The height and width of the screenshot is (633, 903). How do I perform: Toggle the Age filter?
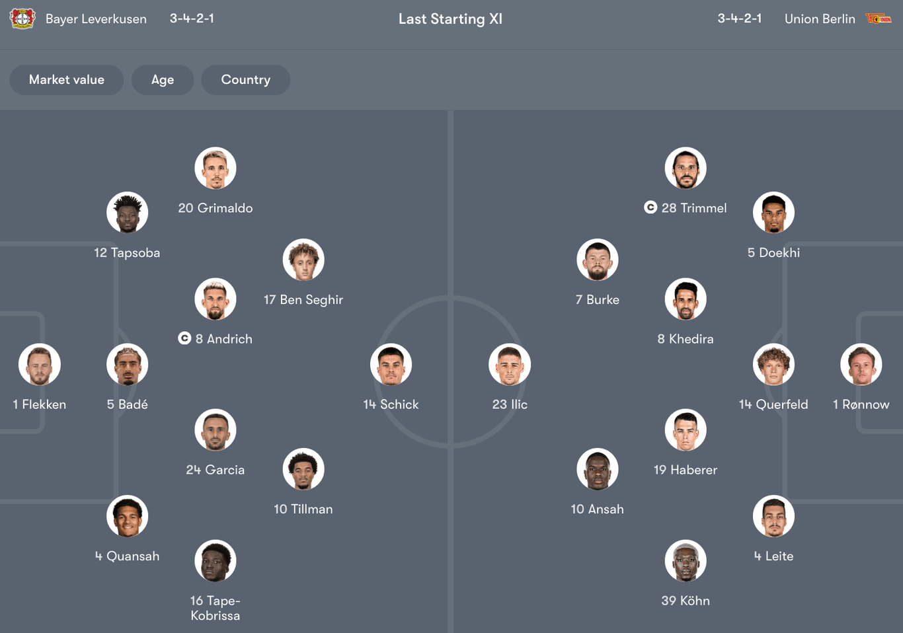point(163,80)
